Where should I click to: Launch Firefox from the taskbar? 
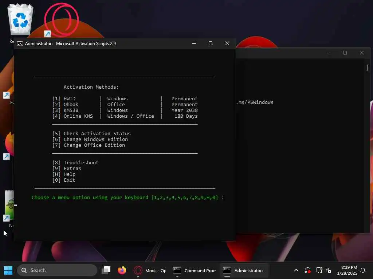(122, 270)
